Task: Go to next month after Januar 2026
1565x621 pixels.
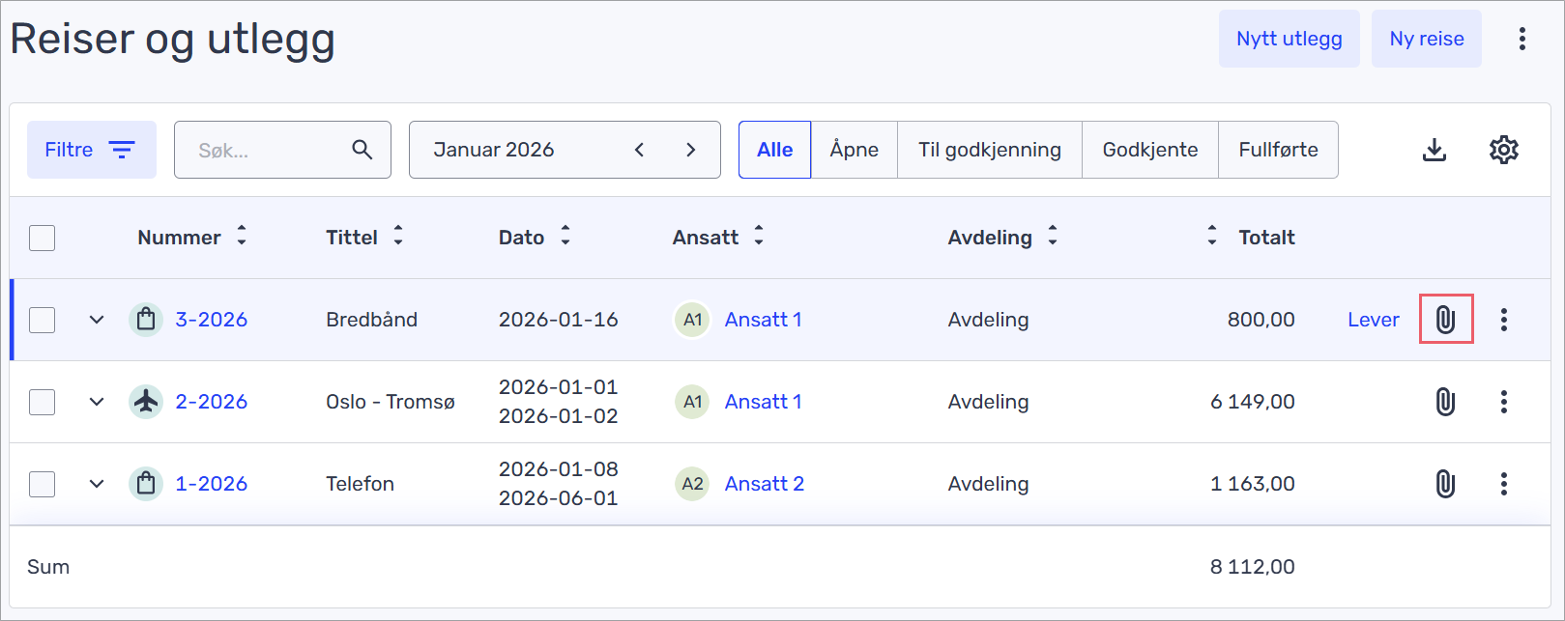Action: point(690,150)
